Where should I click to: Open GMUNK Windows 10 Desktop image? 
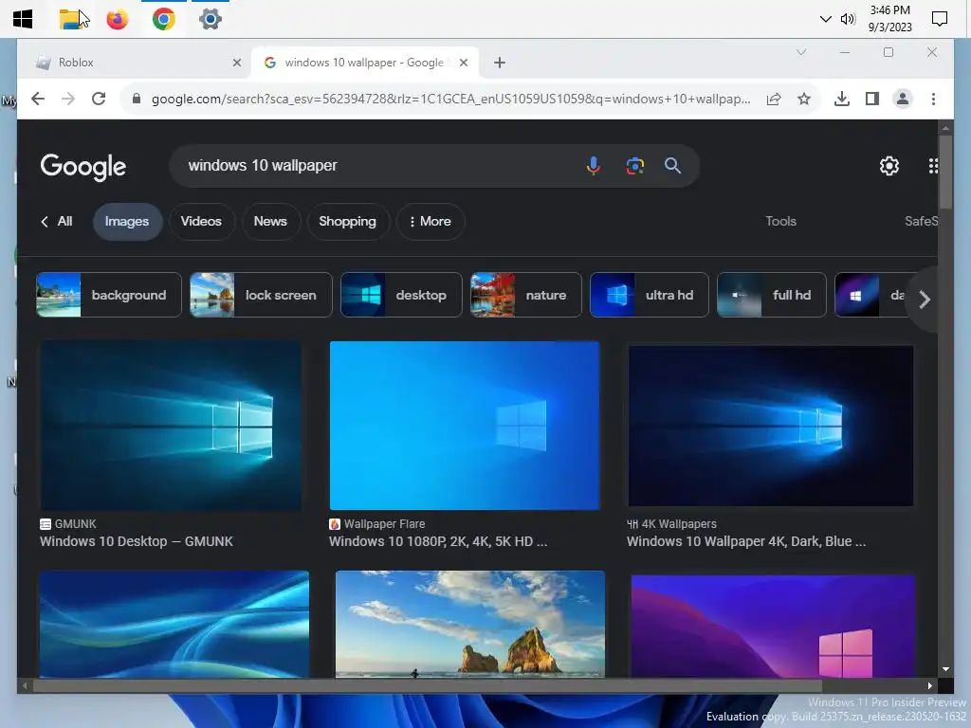tap(171, 426)
